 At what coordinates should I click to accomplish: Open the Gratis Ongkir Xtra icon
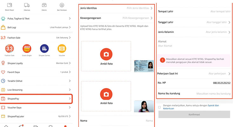(x=27, y=49)
